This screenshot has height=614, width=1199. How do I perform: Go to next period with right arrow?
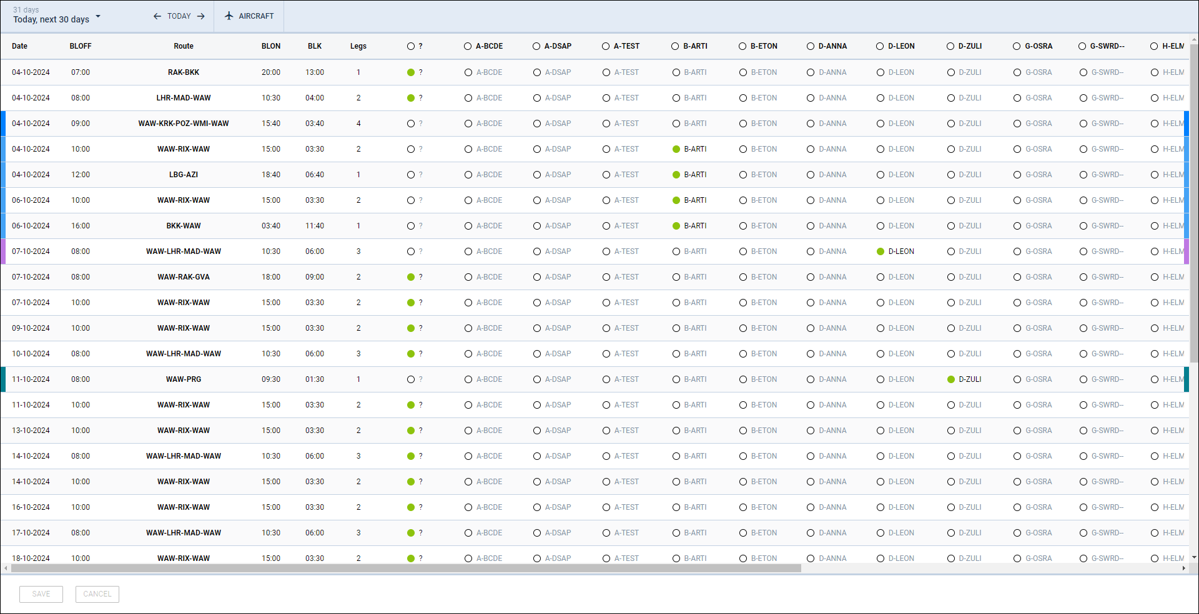pyautogui.click(x=200, y=16)
